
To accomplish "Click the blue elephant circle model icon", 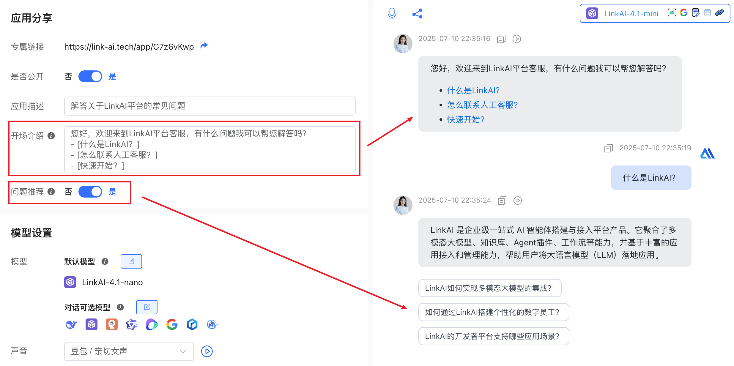I will pos(212,324).
